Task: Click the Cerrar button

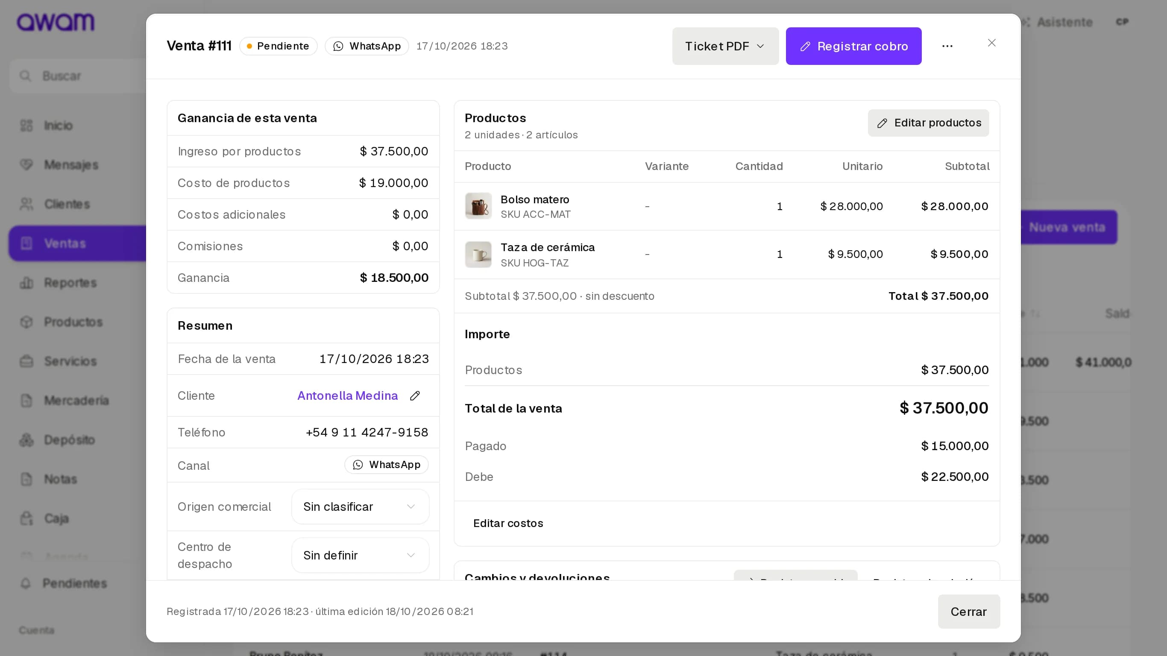Action: tap(968, 612)
